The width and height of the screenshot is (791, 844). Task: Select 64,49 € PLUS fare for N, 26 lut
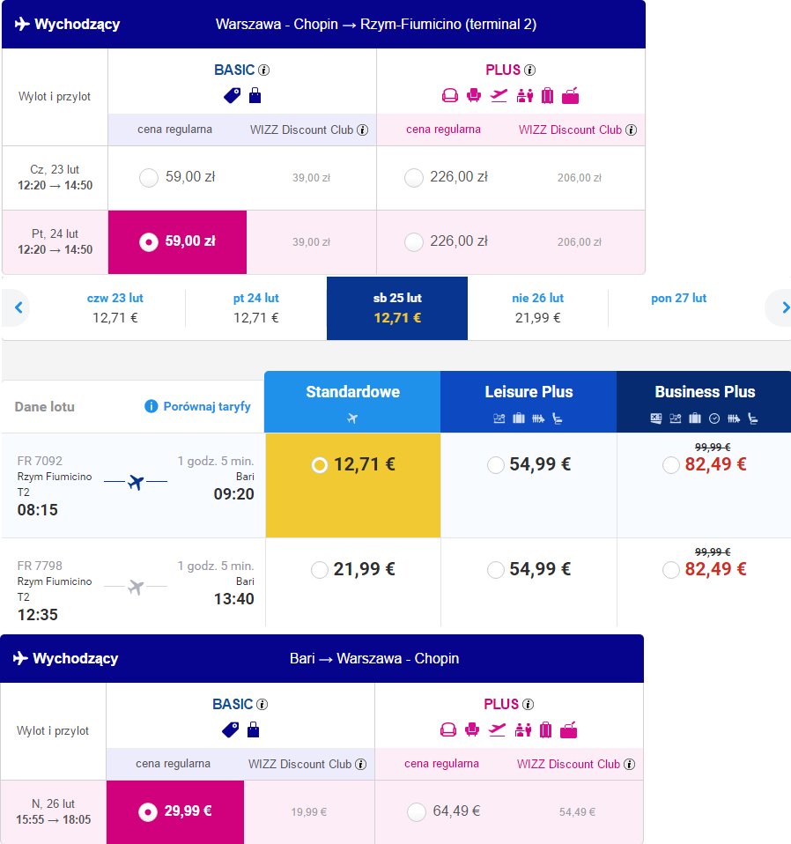click(x=417, y=811)
